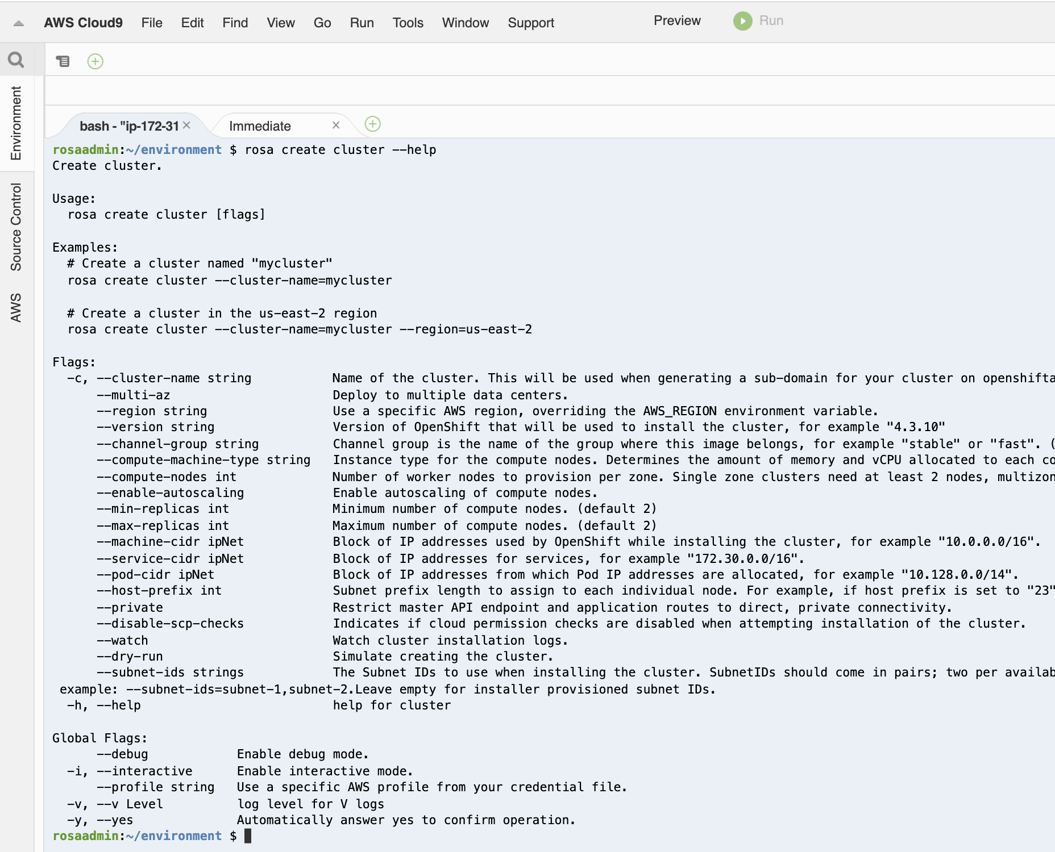The image size is (1055, 852).
Task: Open the File menu
Action: (x=152, y=23)
